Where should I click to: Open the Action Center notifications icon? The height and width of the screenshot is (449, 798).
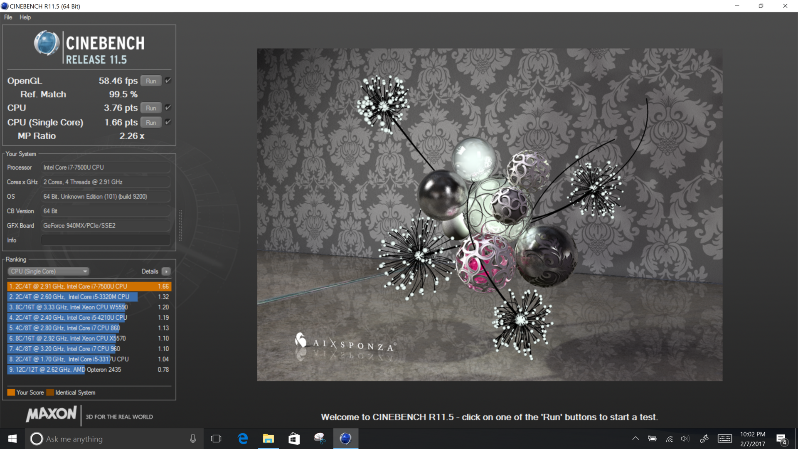(781, 439)
